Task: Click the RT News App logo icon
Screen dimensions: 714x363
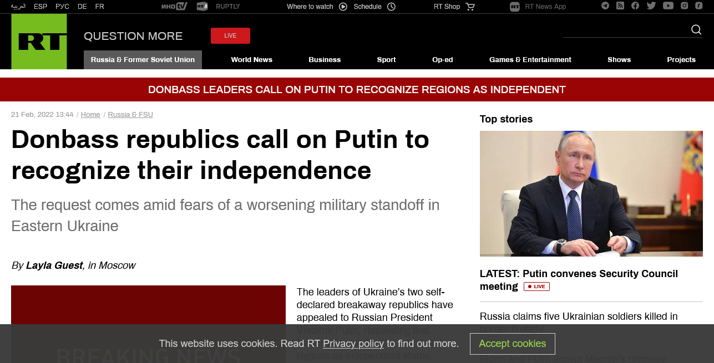Action: 515,7
